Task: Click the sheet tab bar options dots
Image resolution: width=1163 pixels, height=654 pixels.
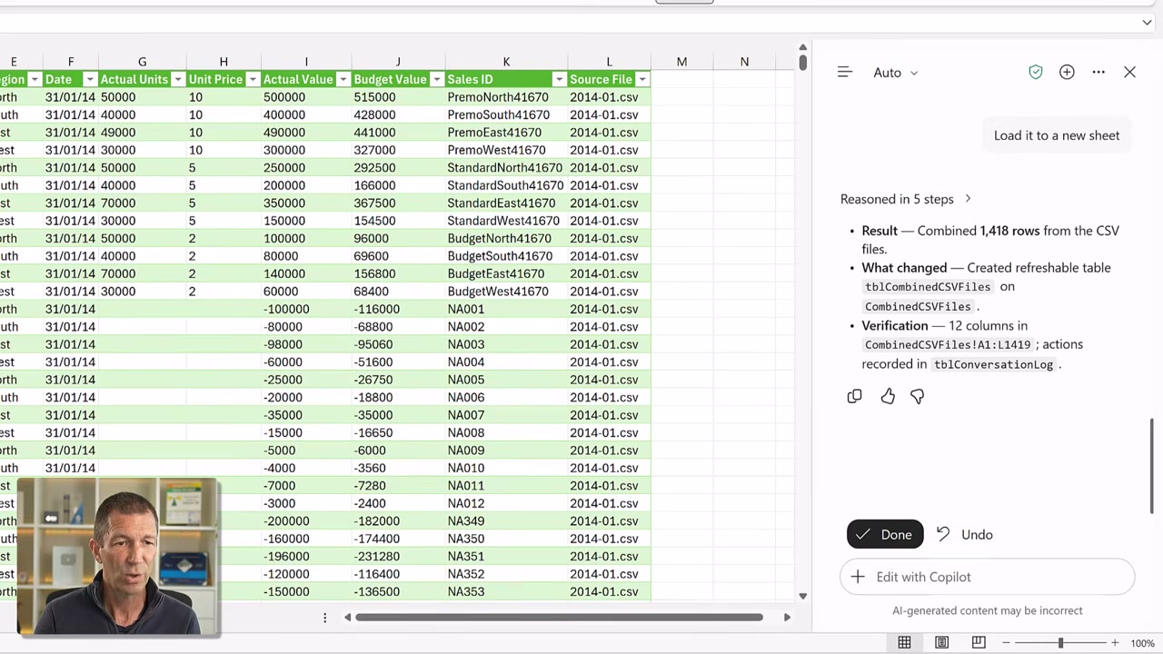Action: pos(324,618)
